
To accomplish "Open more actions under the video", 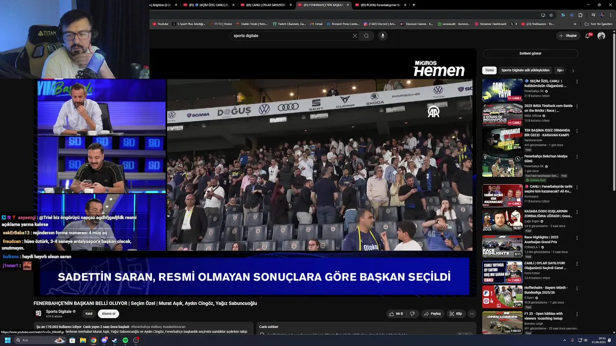I will pos(472,314).
